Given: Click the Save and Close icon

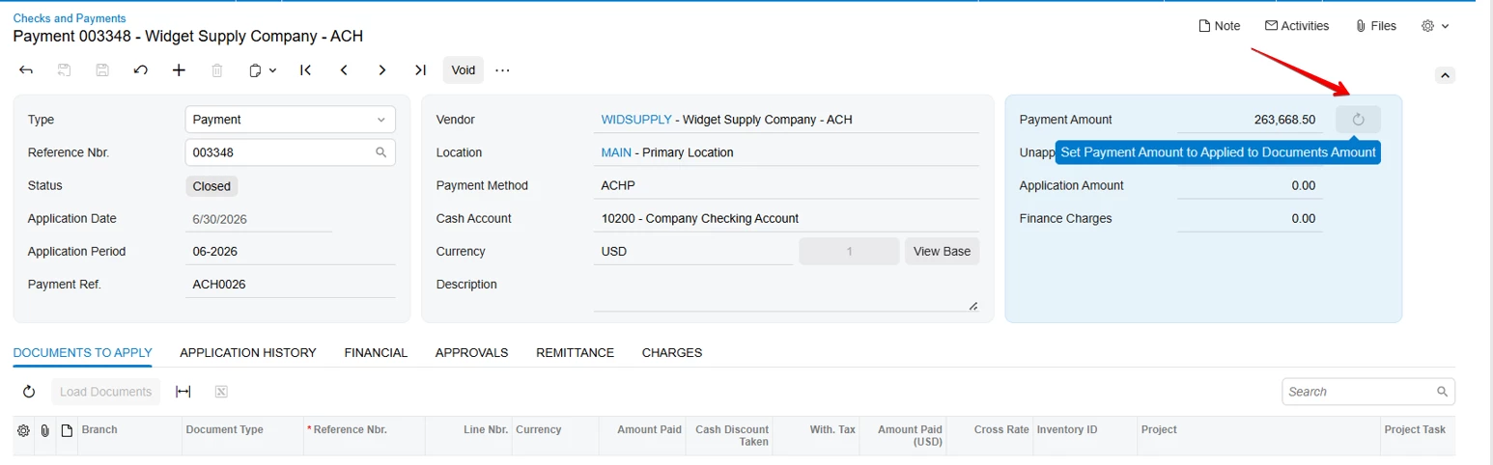Looking at the screenshot, I should click(65, 70).
